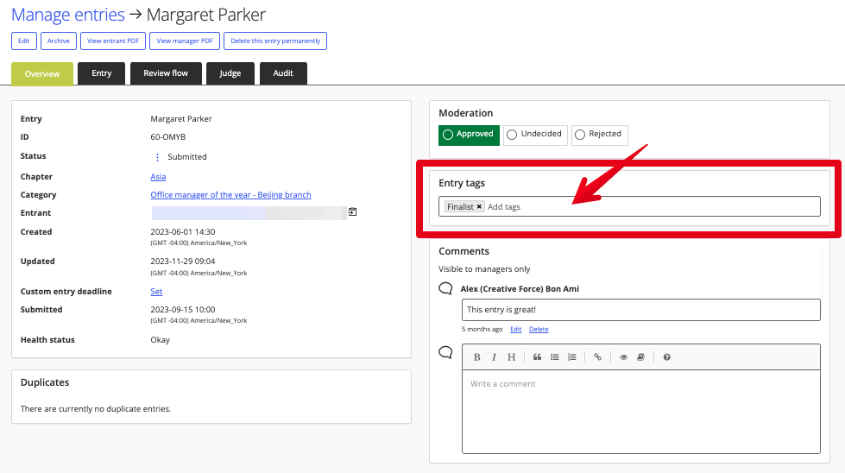
Task: Edit the 'This entry is great!' comment
Action: click(516, 329)
